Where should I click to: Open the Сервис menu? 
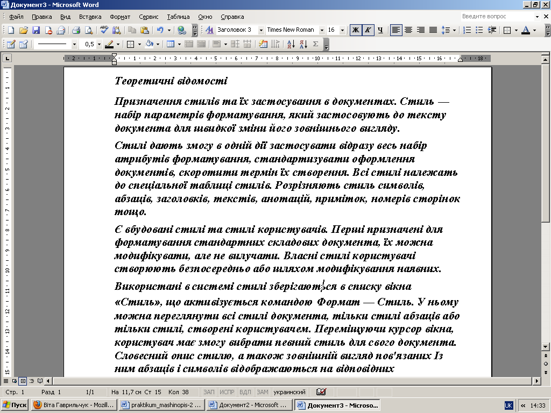(x=149, y=17)
